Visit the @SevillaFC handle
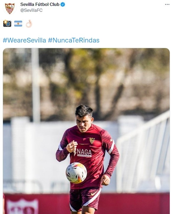 [31, 10]
